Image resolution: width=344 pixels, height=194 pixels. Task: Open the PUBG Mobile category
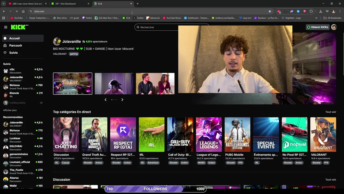[x=237, y=134]
